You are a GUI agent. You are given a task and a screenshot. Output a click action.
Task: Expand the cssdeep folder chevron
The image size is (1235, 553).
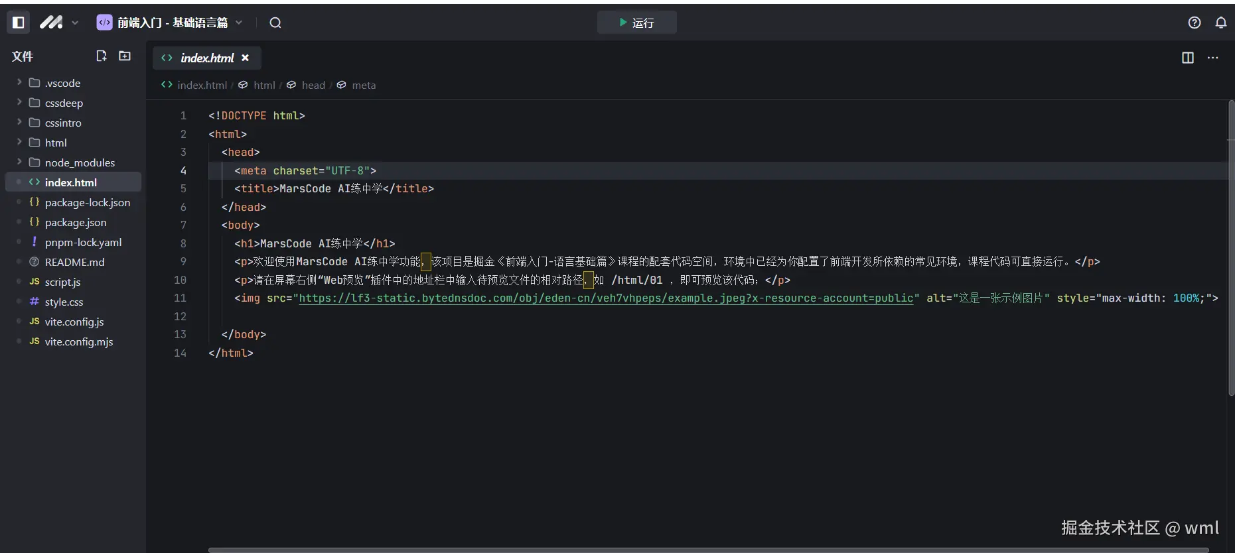(x=19, y=102)
